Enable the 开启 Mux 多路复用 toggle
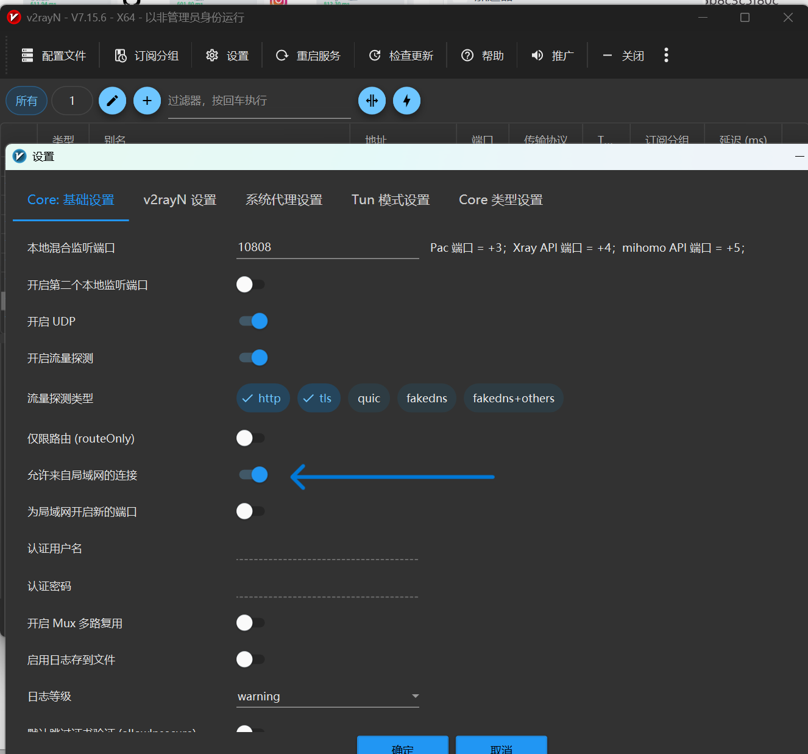This screenshot has height=754, width=808. [250, 623]
